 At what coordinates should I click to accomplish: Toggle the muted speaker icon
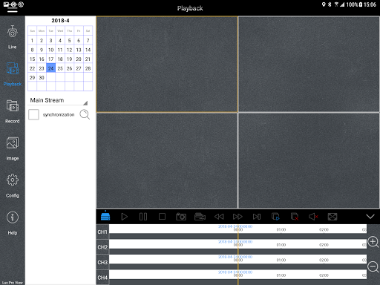313,217
